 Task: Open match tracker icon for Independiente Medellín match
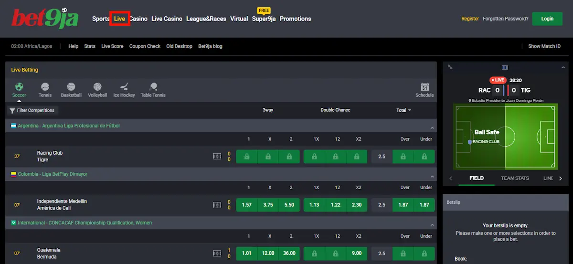217,205
